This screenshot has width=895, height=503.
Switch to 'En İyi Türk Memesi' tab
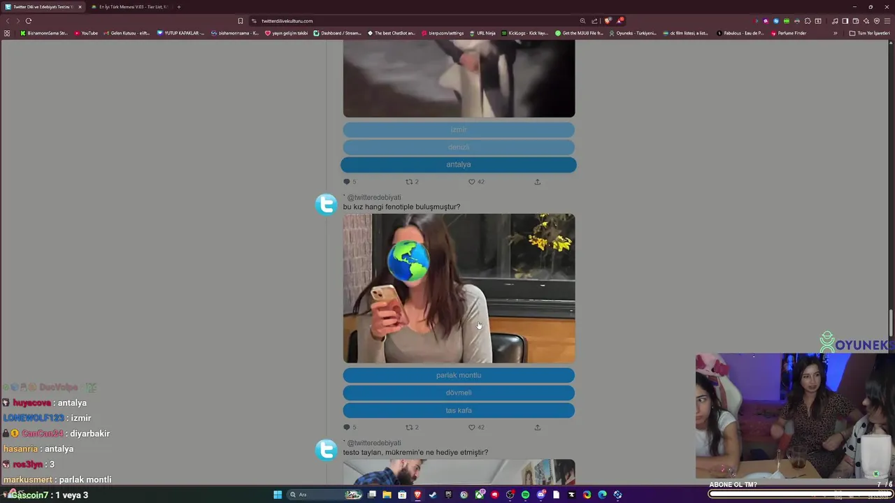(130, 7)
